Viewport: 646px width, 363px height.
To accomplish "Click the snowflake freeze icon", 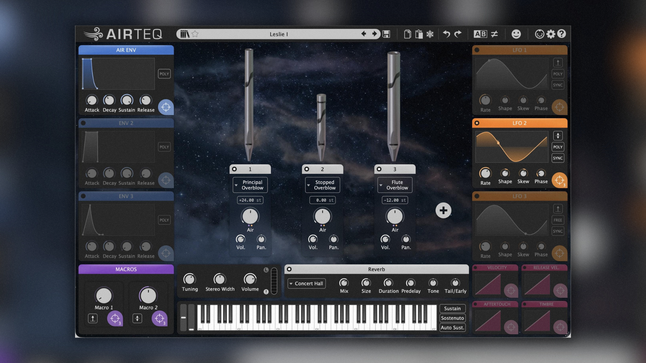I will pyautogui.click(x=430, y=34).
